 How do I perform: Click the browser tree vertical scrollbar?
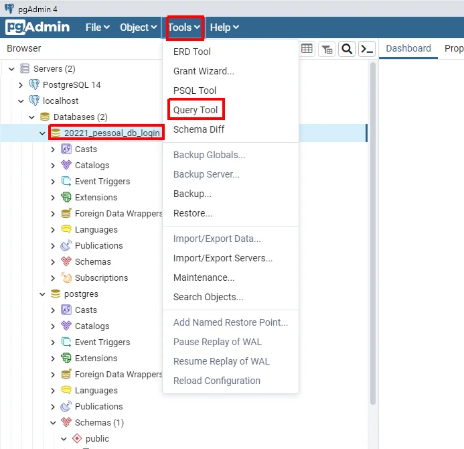coord(373,233)
